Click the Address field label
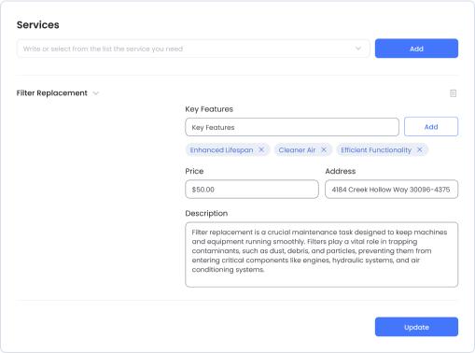The width and height of the screenshot is (475, 353). tap(341, 171)
